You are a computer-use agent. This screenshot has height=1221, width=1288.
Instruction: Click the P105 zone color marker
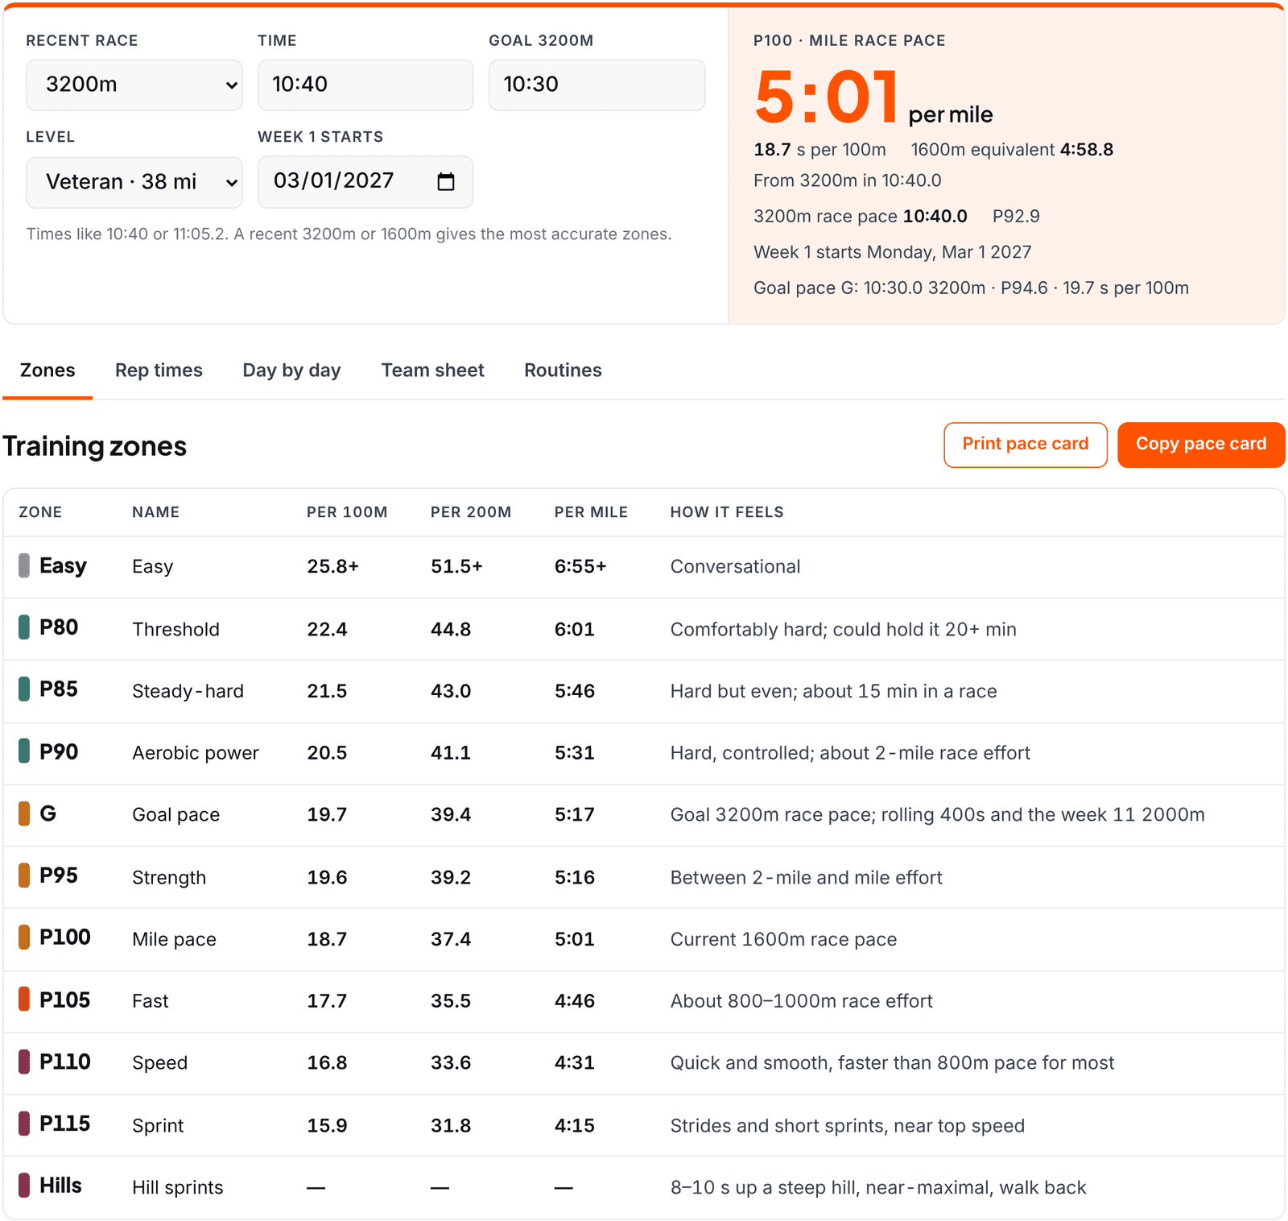pyautogui.click(x=24, y=1000)
